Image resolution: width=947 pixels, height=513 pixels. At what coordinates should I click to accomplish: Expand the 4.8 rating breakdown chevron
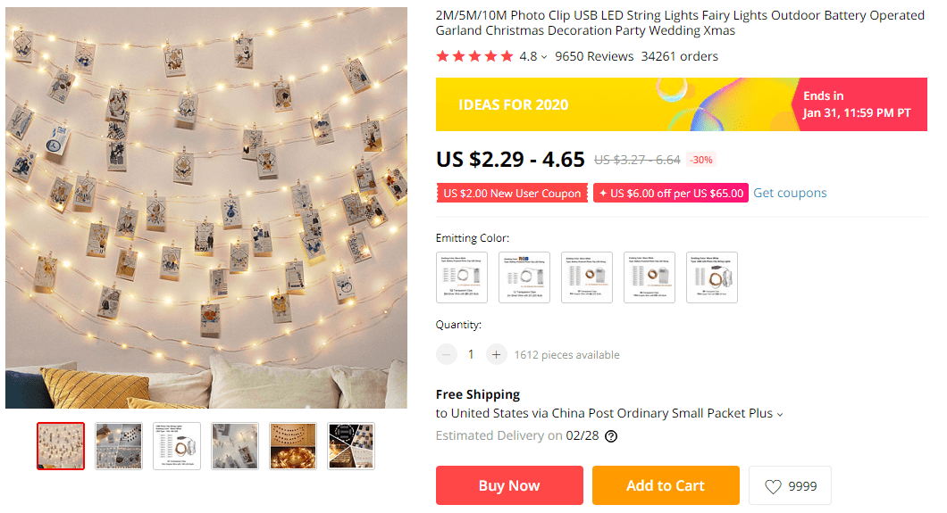[544, 57]
